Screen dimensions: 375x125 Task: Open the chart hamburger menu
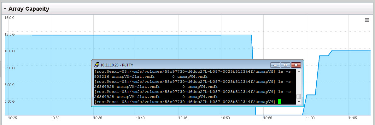367,20
